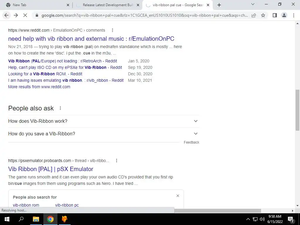Click More results from www.reddit.com
This screenshot has width=300, height=225.
[x=39, y=87]
